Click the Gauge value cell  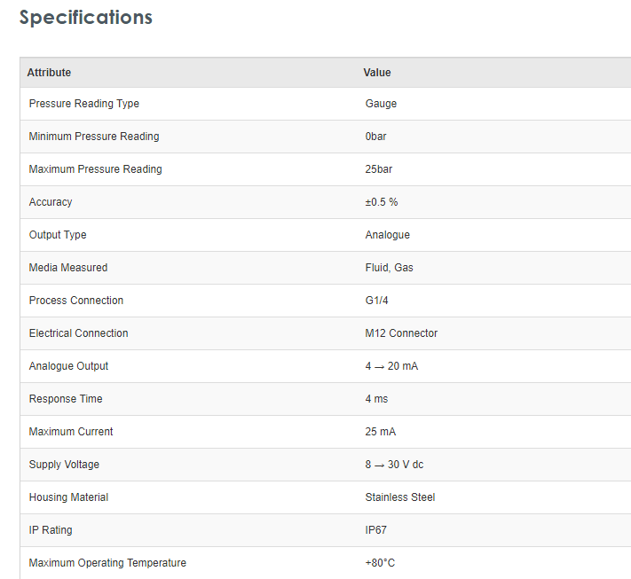tap(381, 104)
